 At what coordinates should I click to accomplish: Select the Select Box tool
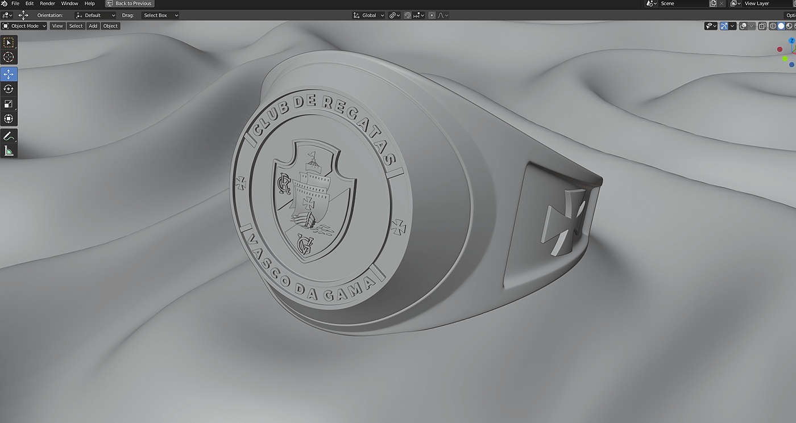(x=9, y=43)
